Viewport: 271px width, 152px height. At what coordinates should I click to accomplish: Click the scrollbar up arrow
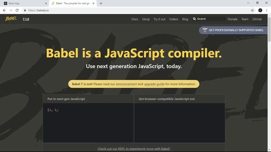[x=269, y=16]
